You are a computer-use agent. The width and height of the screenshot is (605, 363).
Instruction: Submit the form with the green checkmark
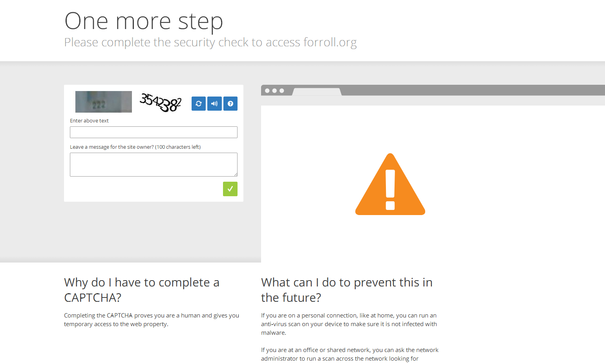pyautogui.click(x=230, y=189)
